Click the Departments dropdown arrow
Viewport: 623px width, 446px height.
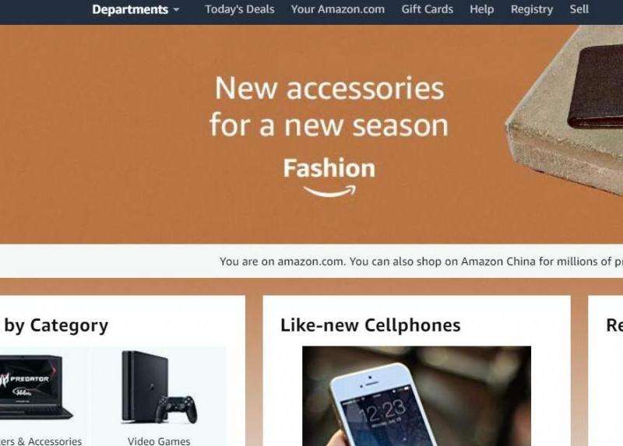pos(177,9)
